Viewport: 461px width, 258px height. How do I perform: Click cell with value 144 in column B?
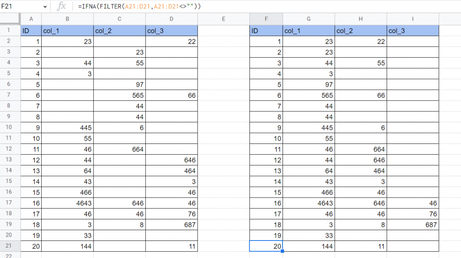tap(67, 246)
